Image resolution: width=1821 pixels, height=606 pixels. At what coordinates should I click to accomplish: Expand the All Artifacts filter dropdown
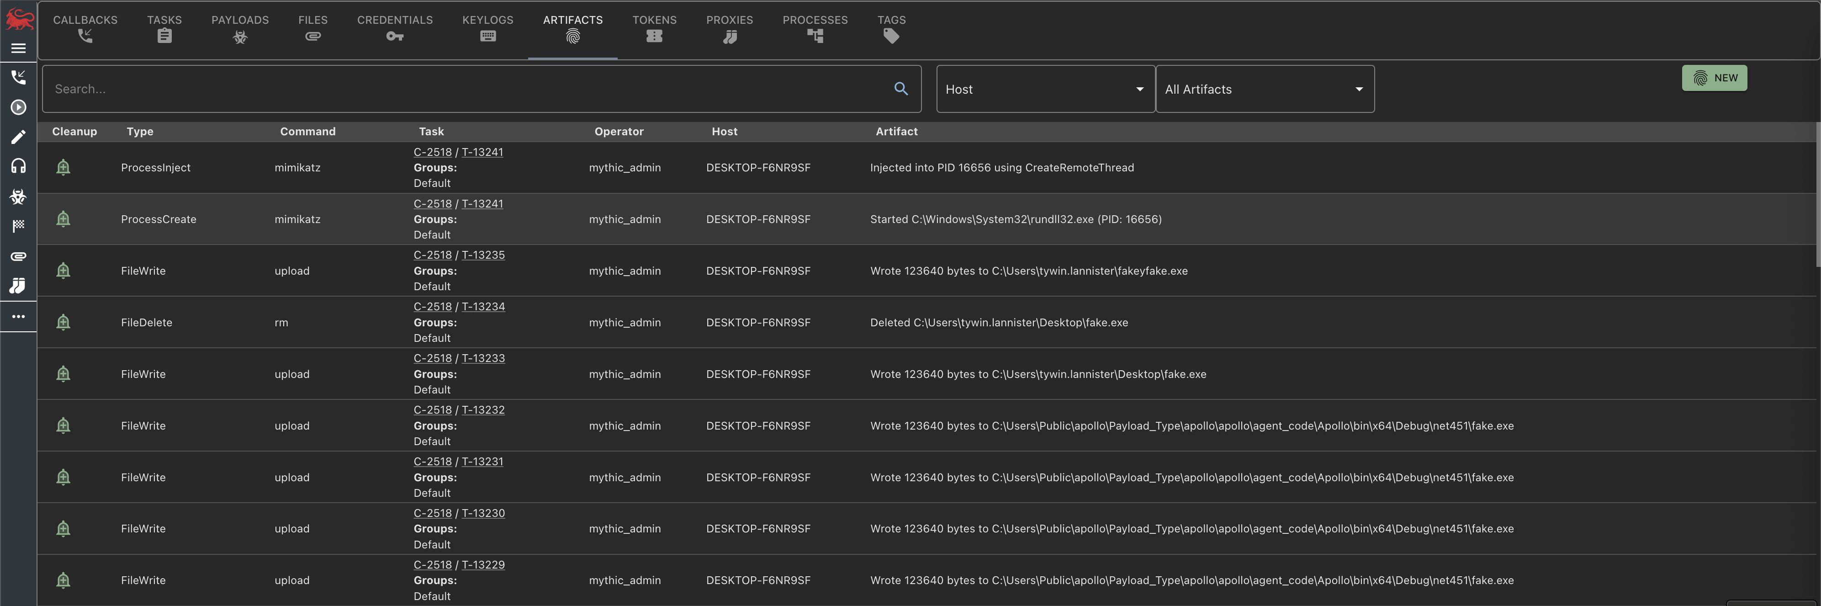tap(1264, 89)
